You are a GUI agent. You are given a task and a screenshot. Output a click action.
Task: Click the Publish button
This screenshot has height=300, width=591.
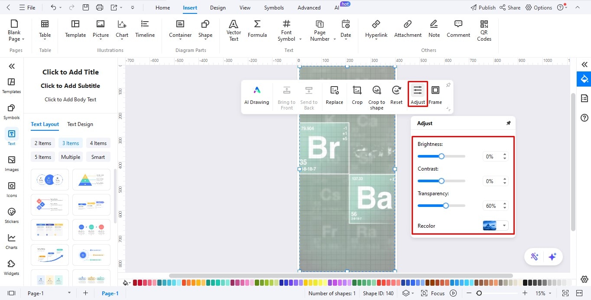point(483,7)
